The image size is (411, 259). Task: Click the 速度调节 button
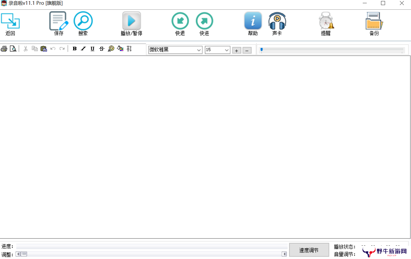(309, 250)
